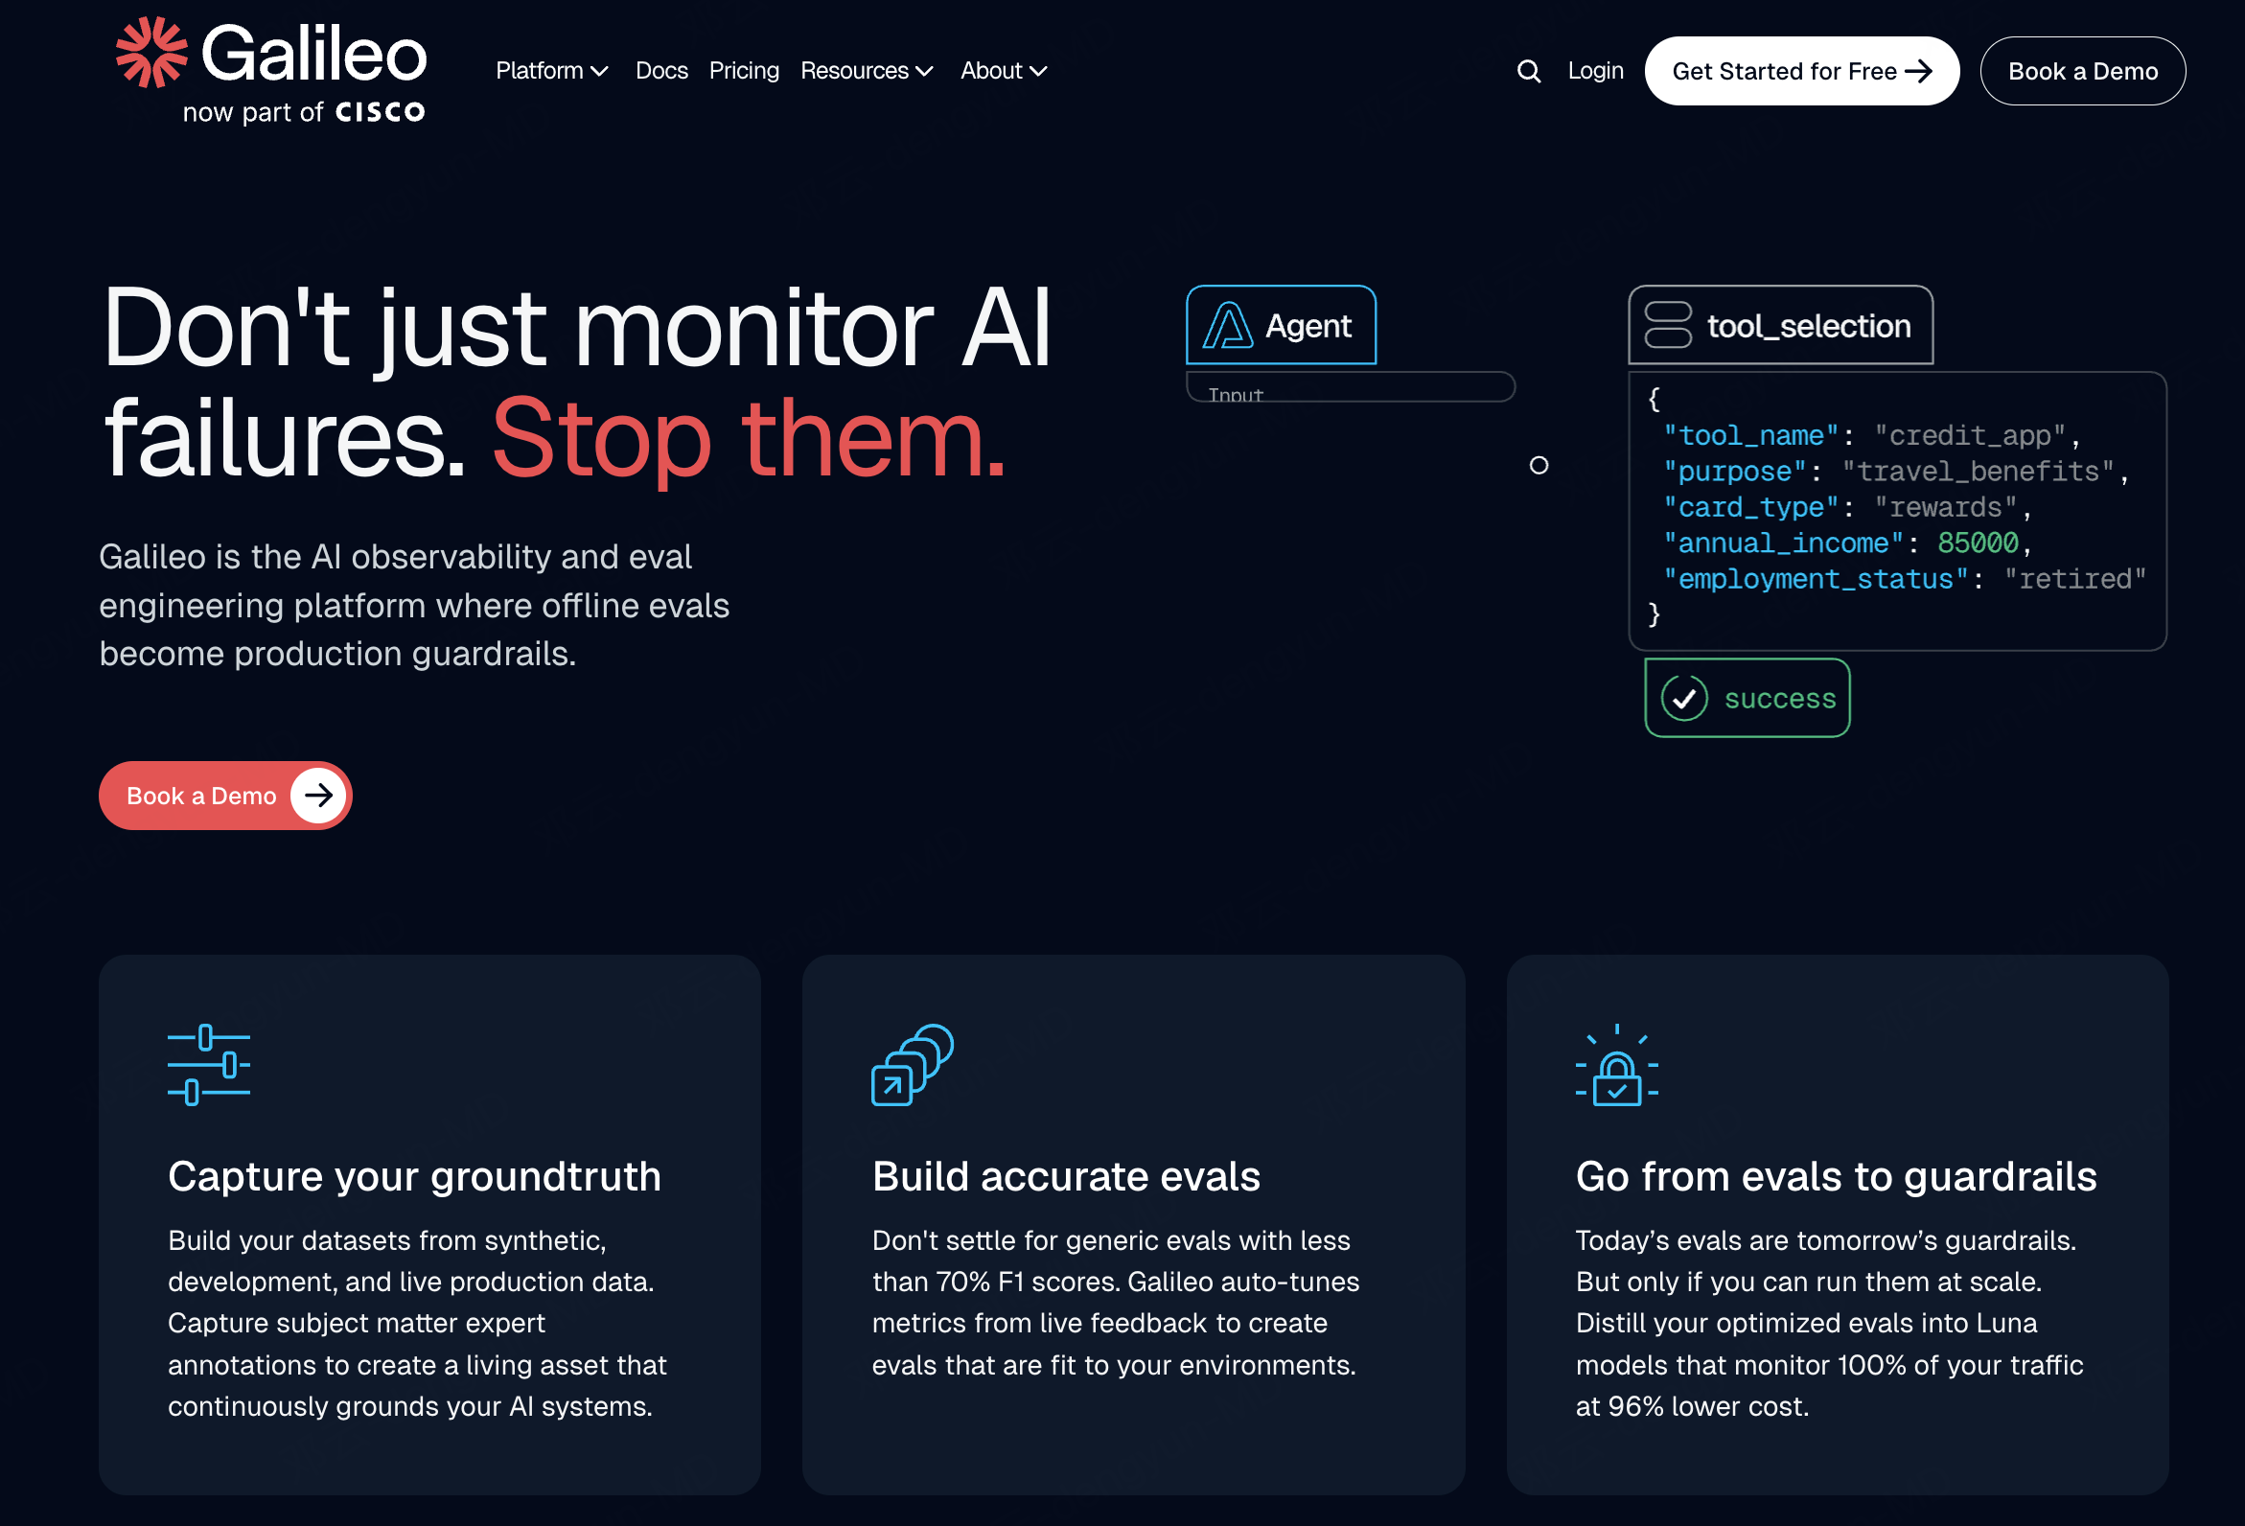The width and height of the screenshot is (2245, 1526).
Task: Click the Don't settle for generic evals paragraph
Action: [x=1115, y=1302]
